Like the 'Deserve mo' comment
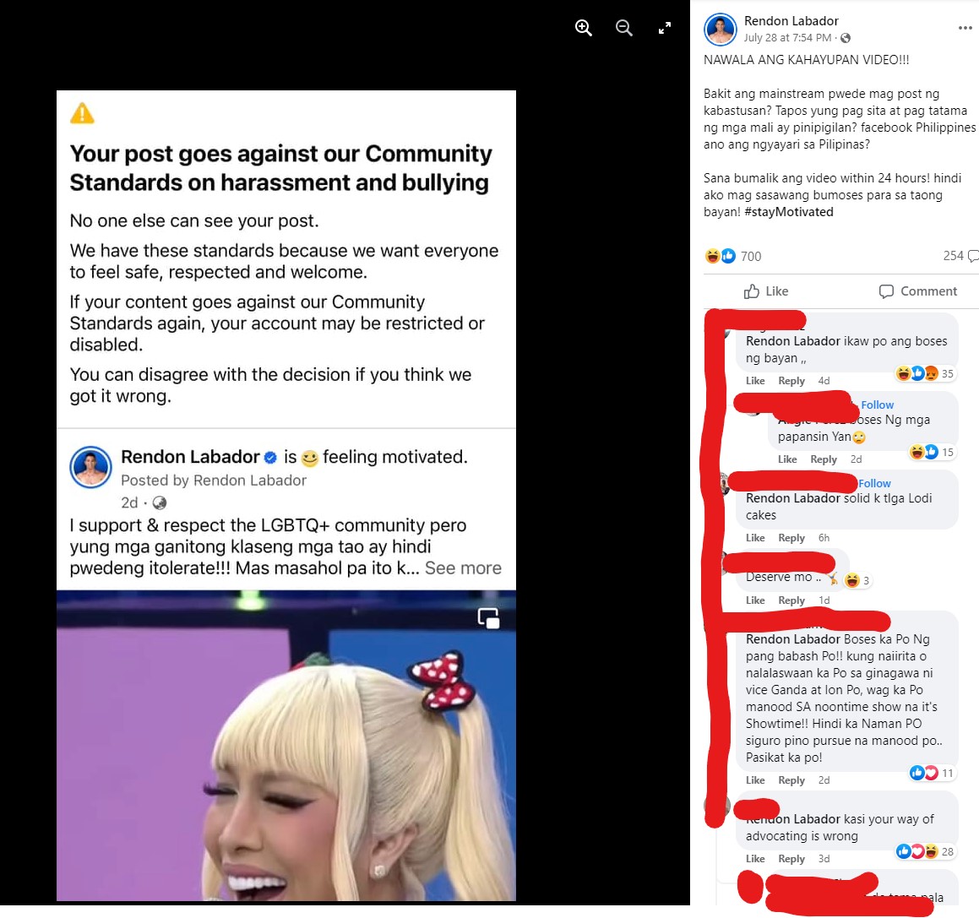Viewport: 979px width, 918px height. [x=755, y=600]
